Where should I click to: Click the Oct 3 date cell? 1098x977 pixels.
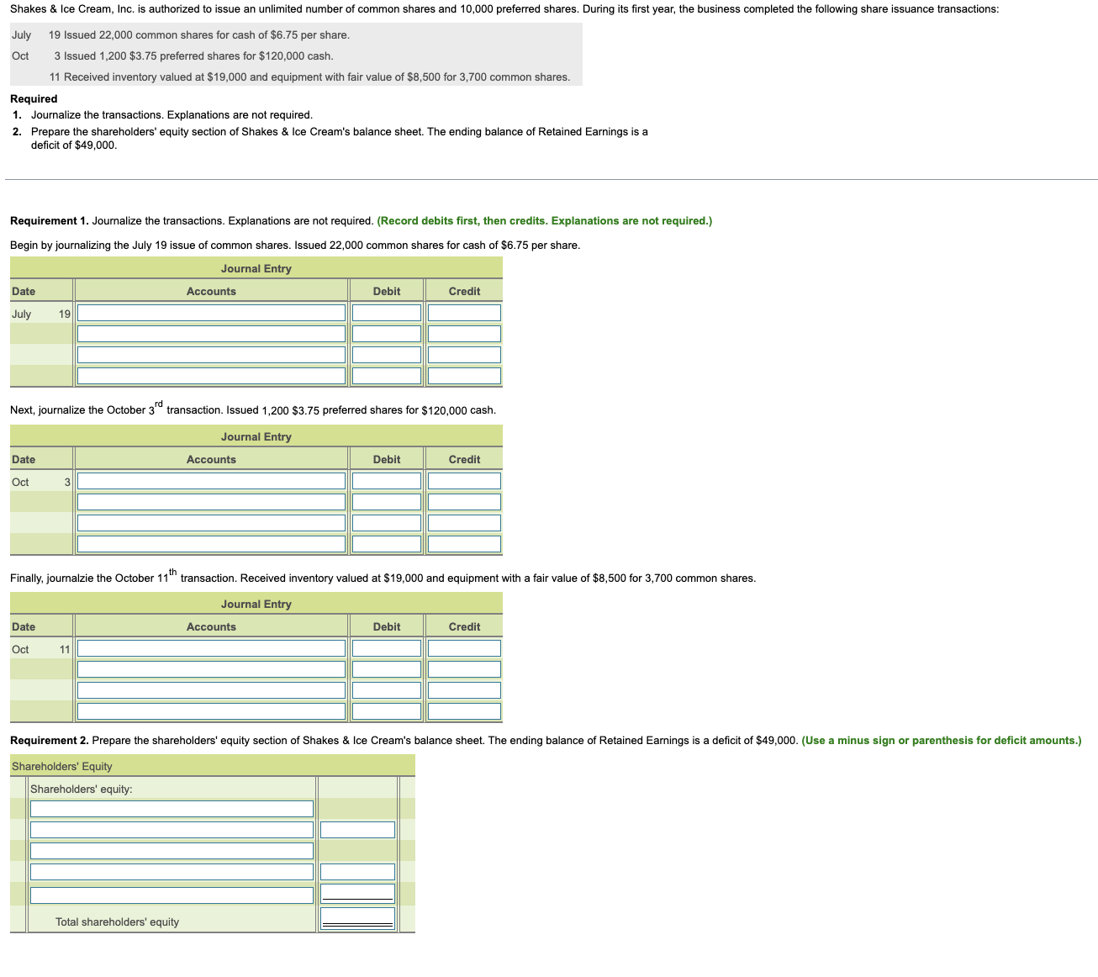point(40,482)
